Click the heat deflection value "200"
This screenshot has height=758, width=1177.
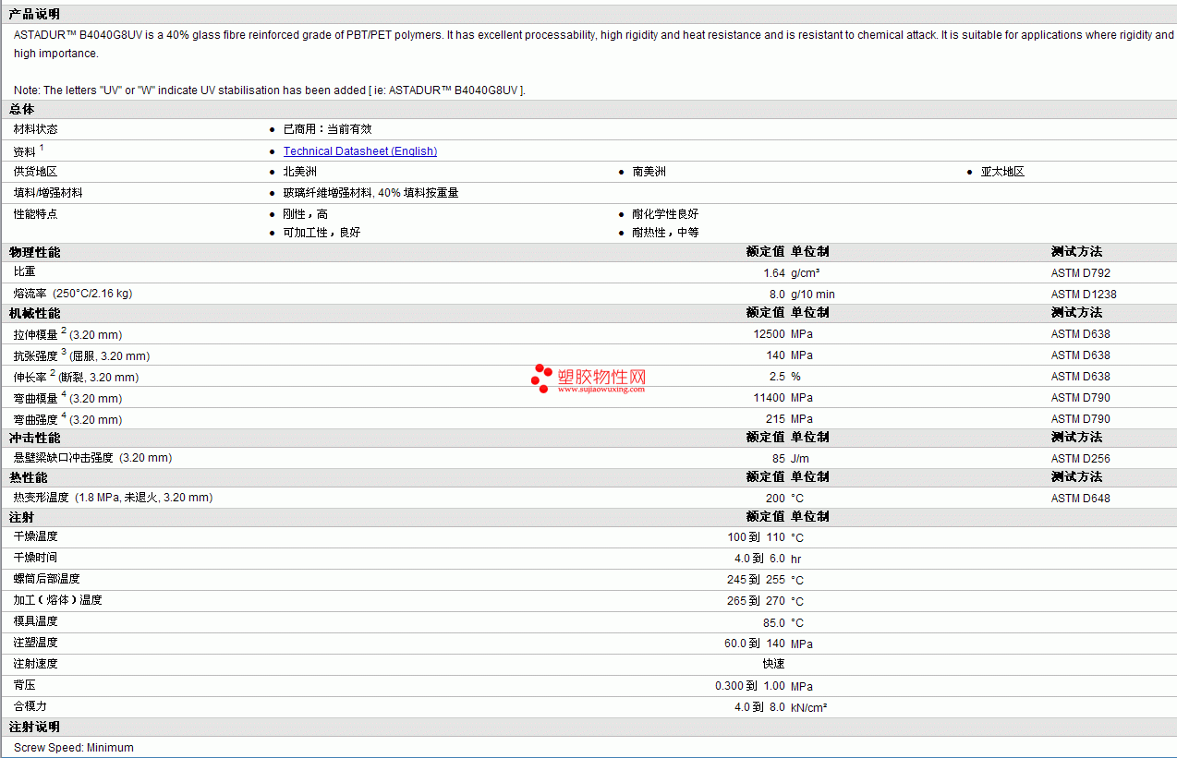[x=775, y=499]
